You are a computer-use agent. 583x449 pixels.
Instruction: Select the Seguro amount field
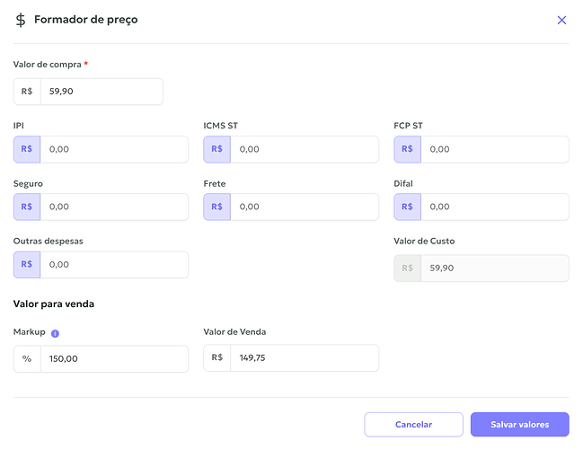click(x=113, y=207)
